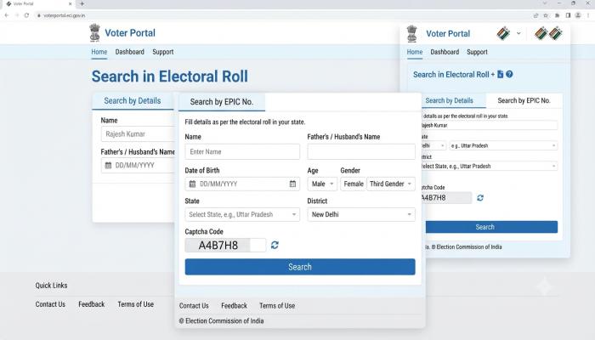Open the browser profile avatar icon
The height and width of the screenshot is (340, 595).
[578, 15]
